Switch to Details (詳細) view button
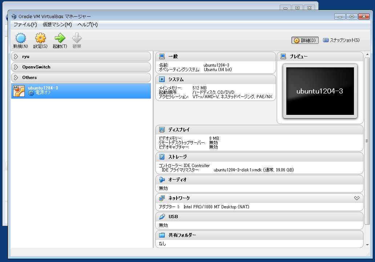Image resolution: width=375 pixels, height=262 pixels. coord(305,40)
